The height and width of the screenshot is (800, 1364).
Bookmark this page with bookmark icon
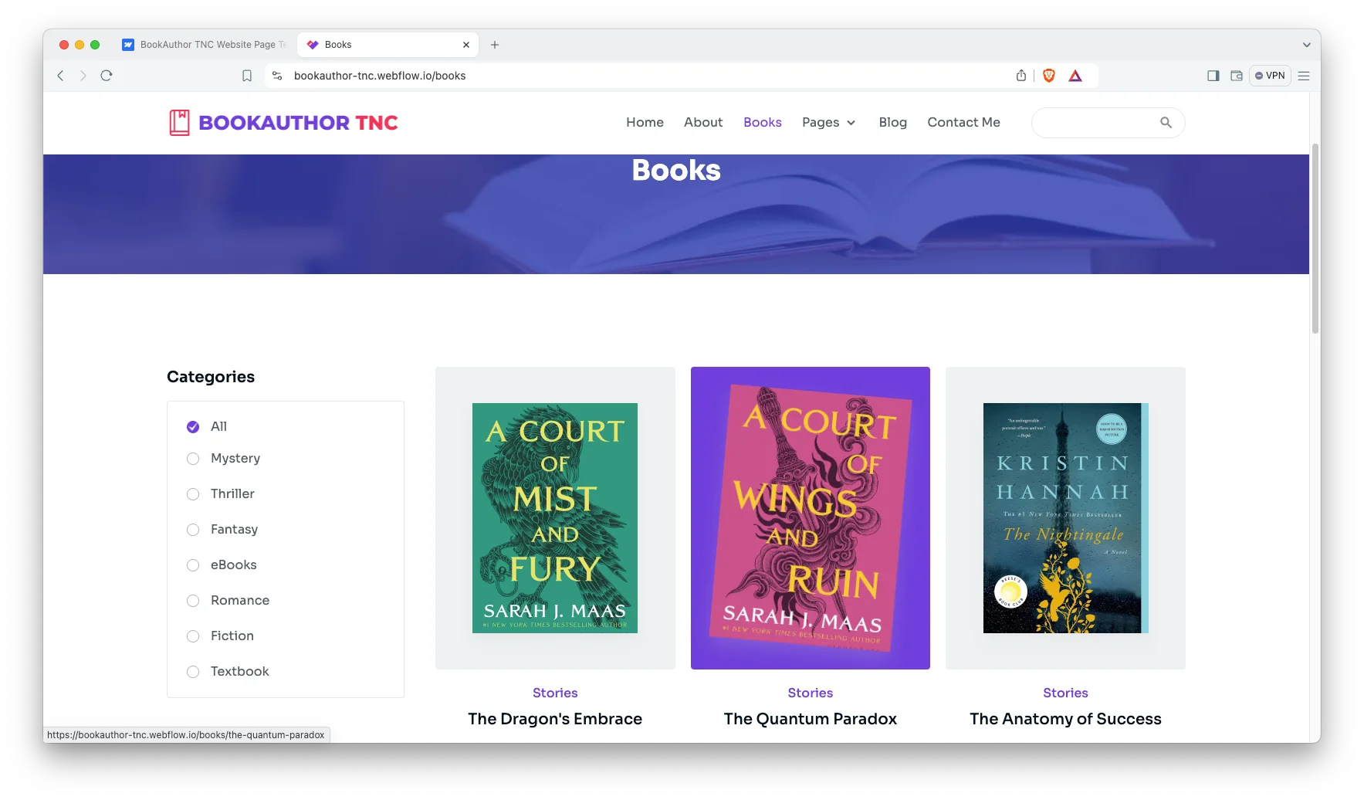click(247, 76)
